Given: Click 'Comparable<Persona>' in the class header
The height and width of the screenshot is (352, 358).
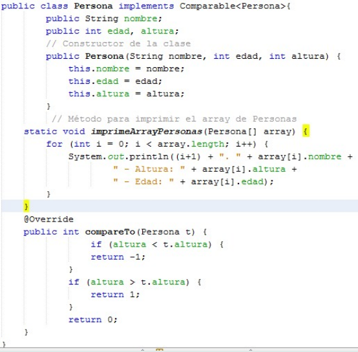Looking at the screenshot, I should (233, 6).
